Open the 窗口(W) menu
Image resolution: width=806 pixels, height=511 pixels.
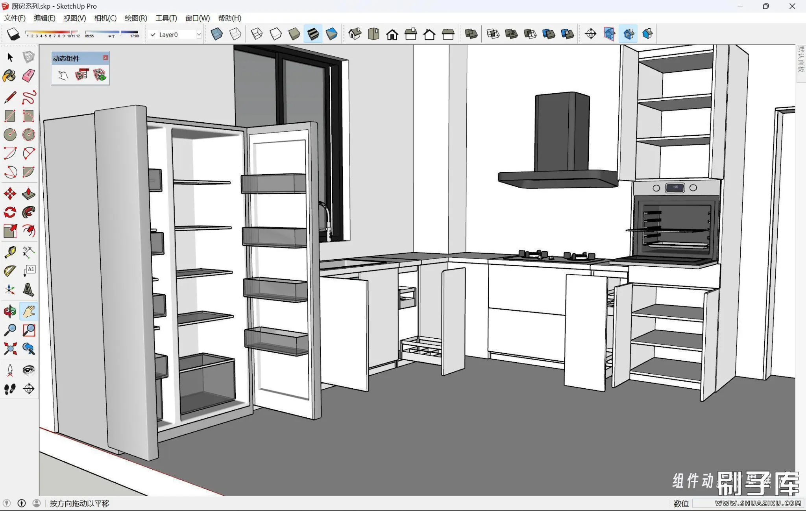point(197,18)
